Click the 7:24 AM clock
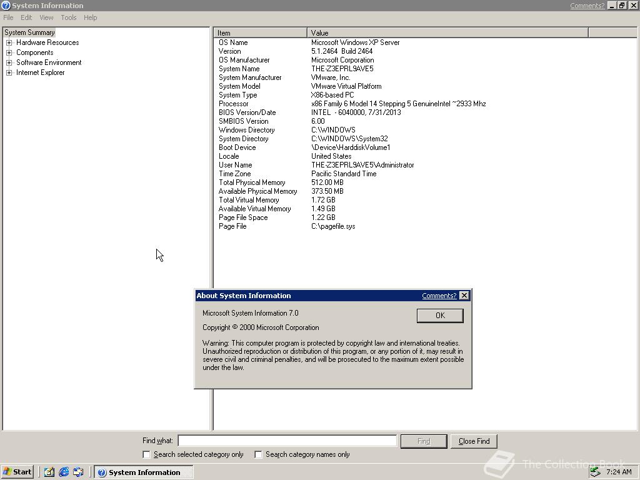This screenshot has height=480, width=640. [x=619, y=472]
